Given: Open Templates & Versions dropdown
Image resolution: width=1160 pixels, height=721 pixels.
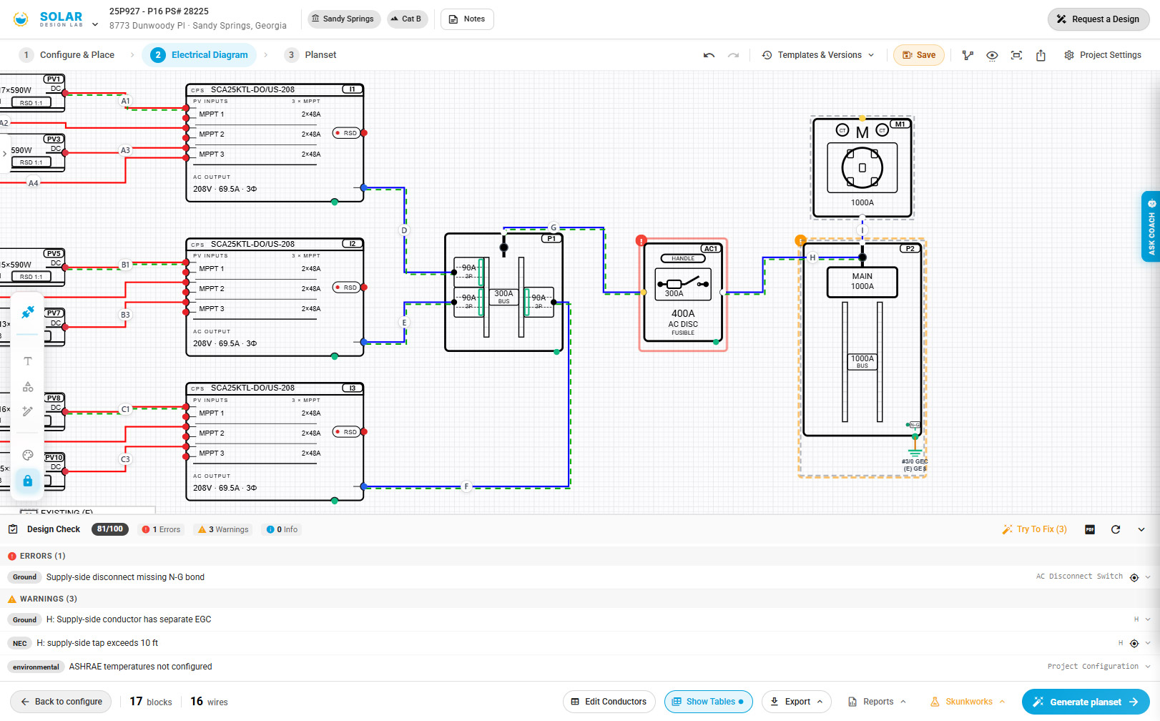Looking at the screenshot, I should pos(818,55).
